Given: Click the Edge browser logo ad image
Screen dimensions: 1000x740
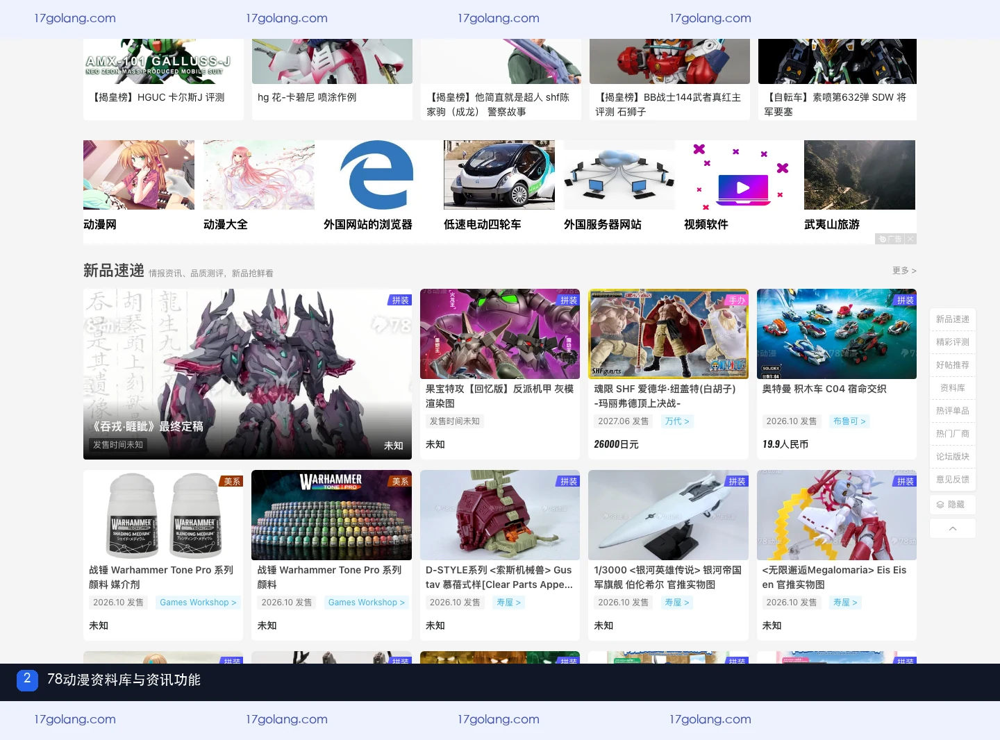Looking at the screenshot, I should coord(379,175).
